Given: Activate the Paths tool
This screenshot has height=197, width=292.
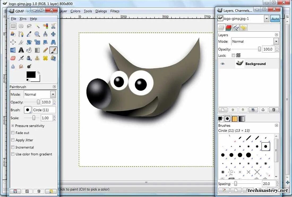Looking at the screenshot, I should pos(21,34).
